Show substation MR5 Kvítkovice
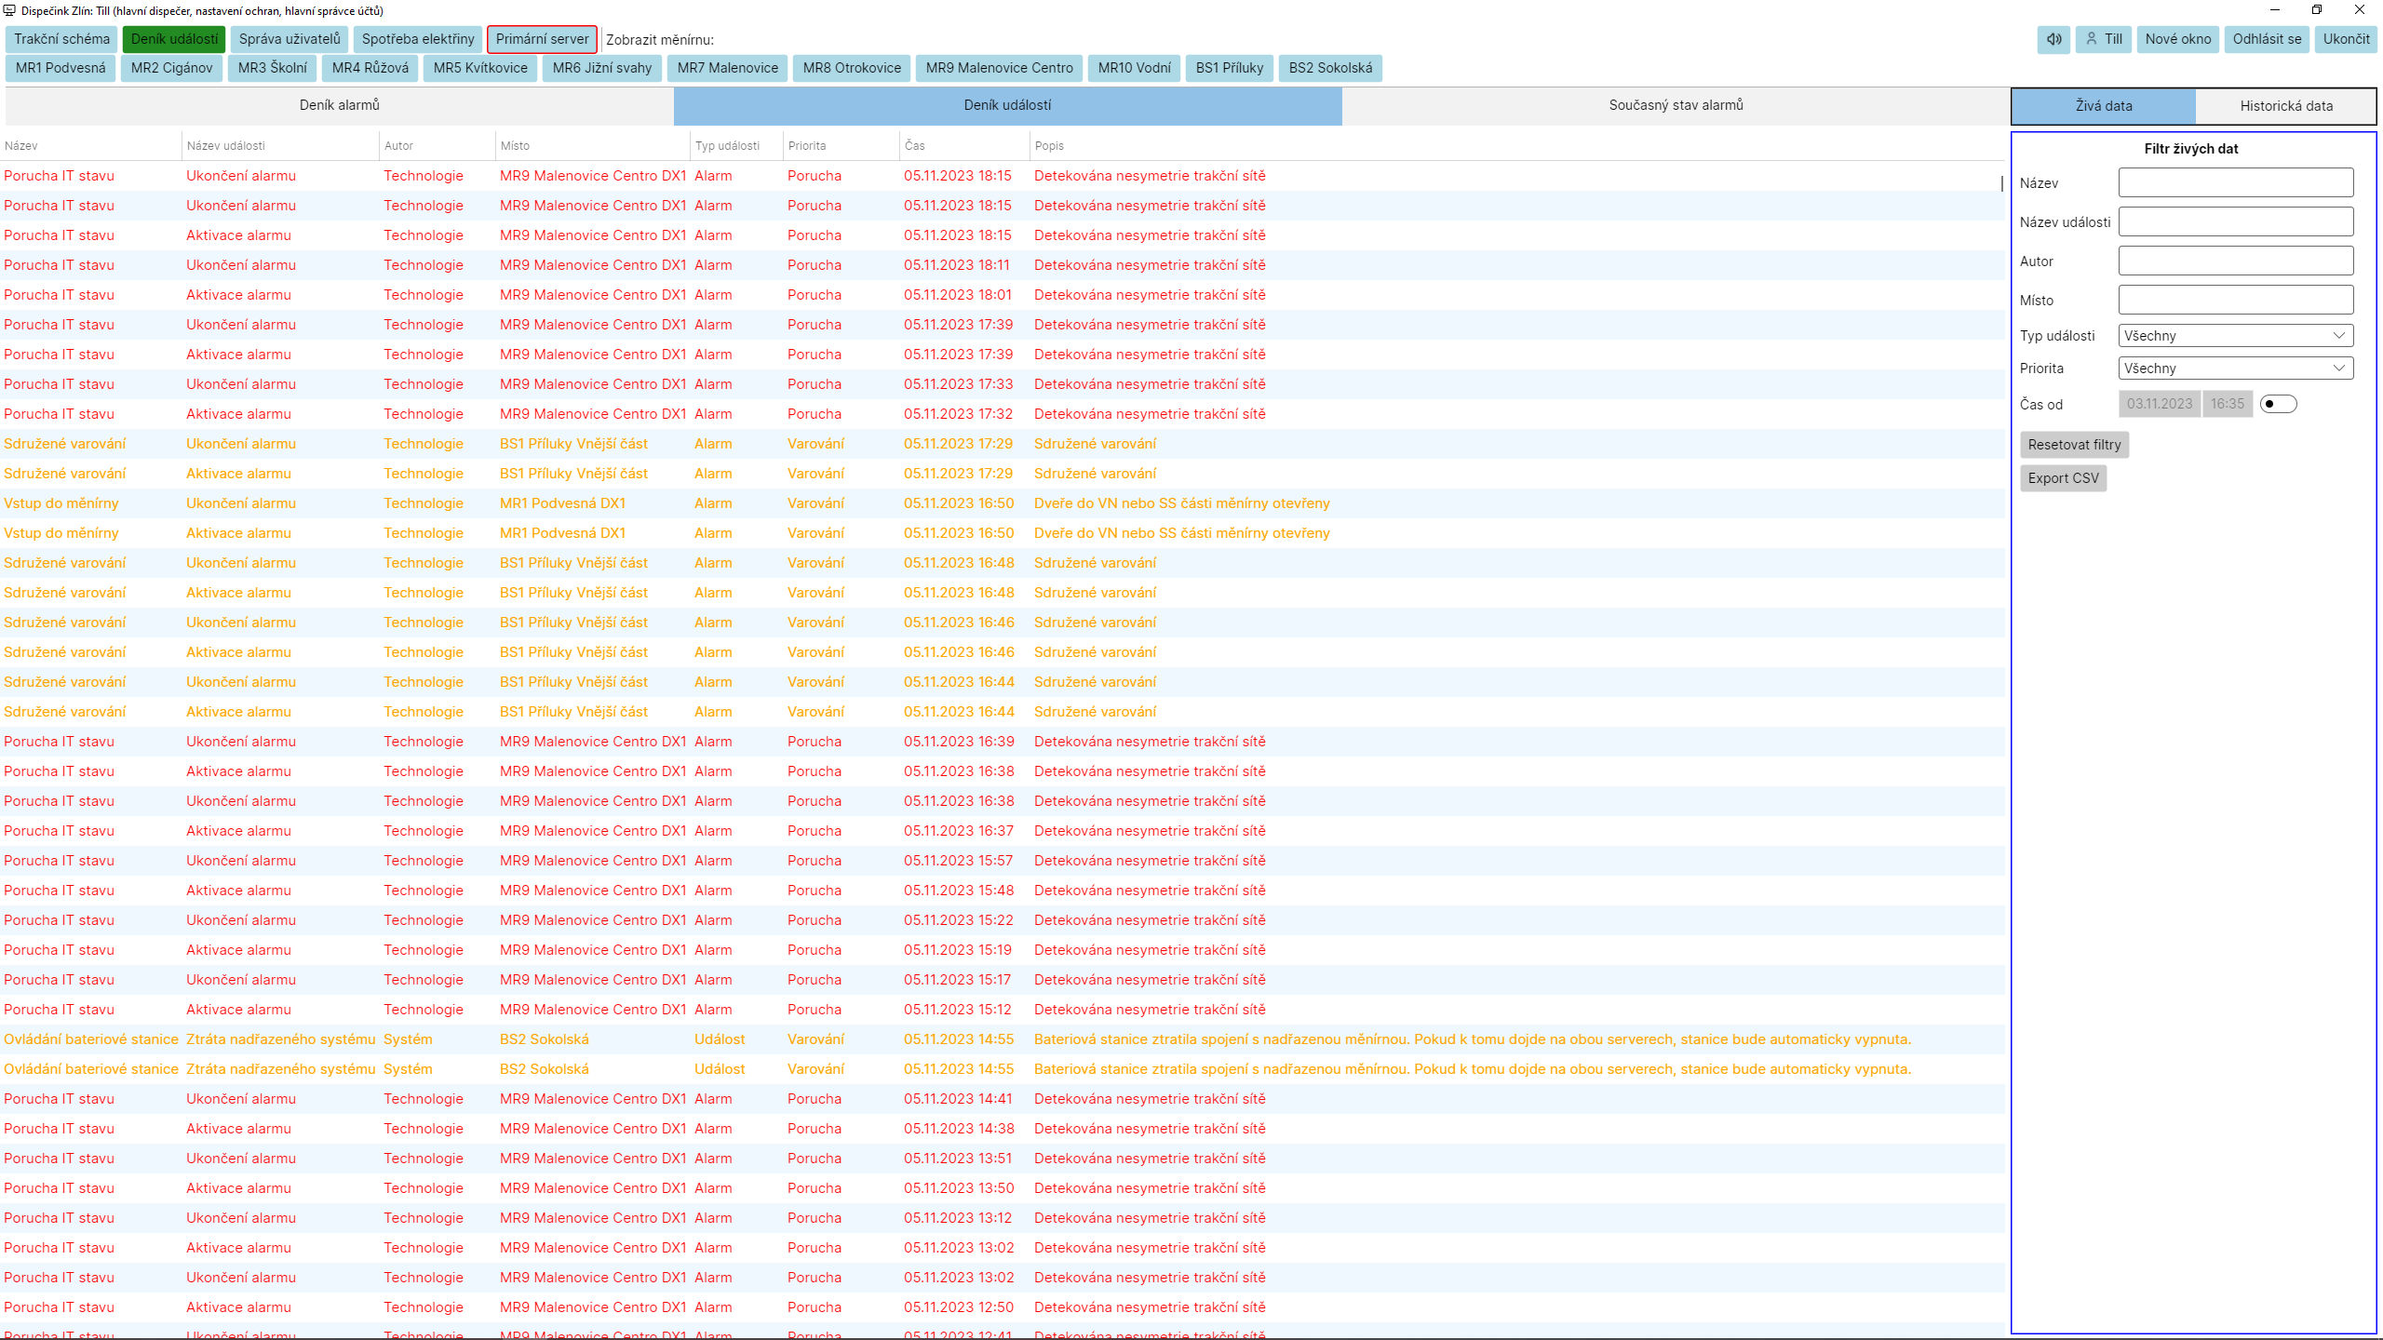This screenshot has height=1340, width=2383. [480, 68]
